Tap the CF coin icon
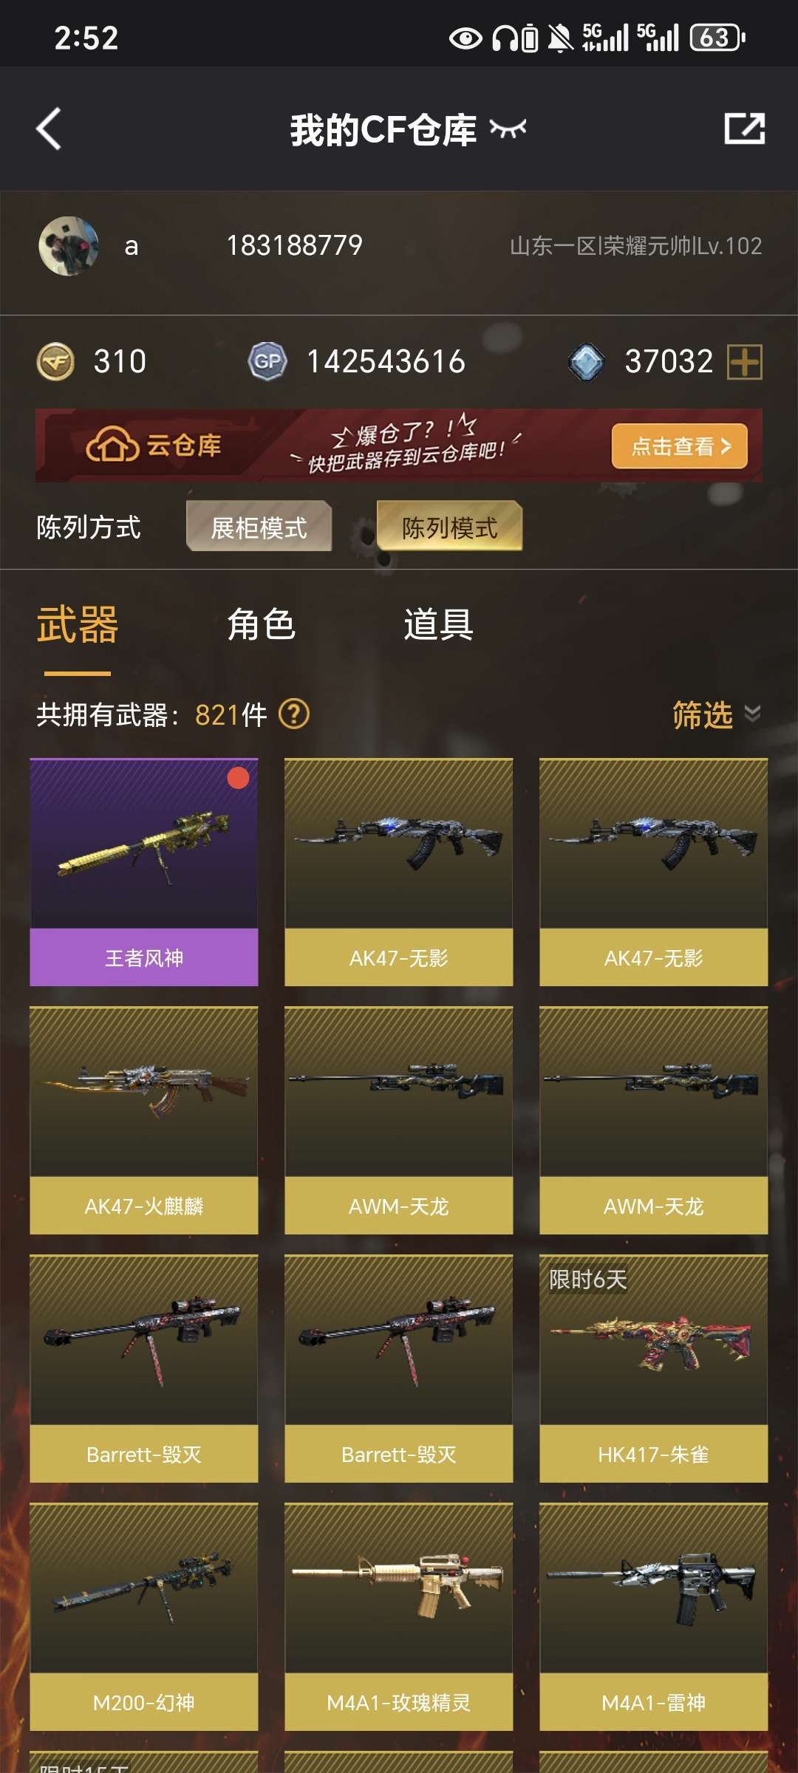Screen dimensions: 798x1773 pos(55,362)
